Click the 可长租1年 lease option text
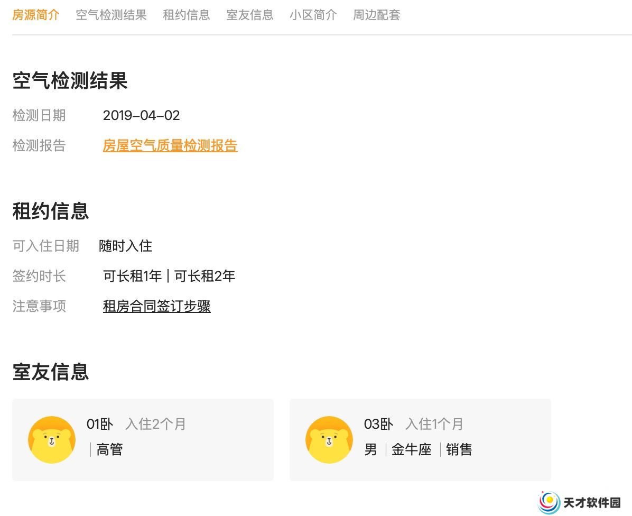The width and height of the screenshot is (632, 516). [132, 276]
